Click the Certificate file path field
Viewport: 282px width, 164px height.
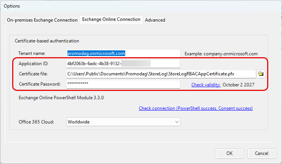coord(161,74)
